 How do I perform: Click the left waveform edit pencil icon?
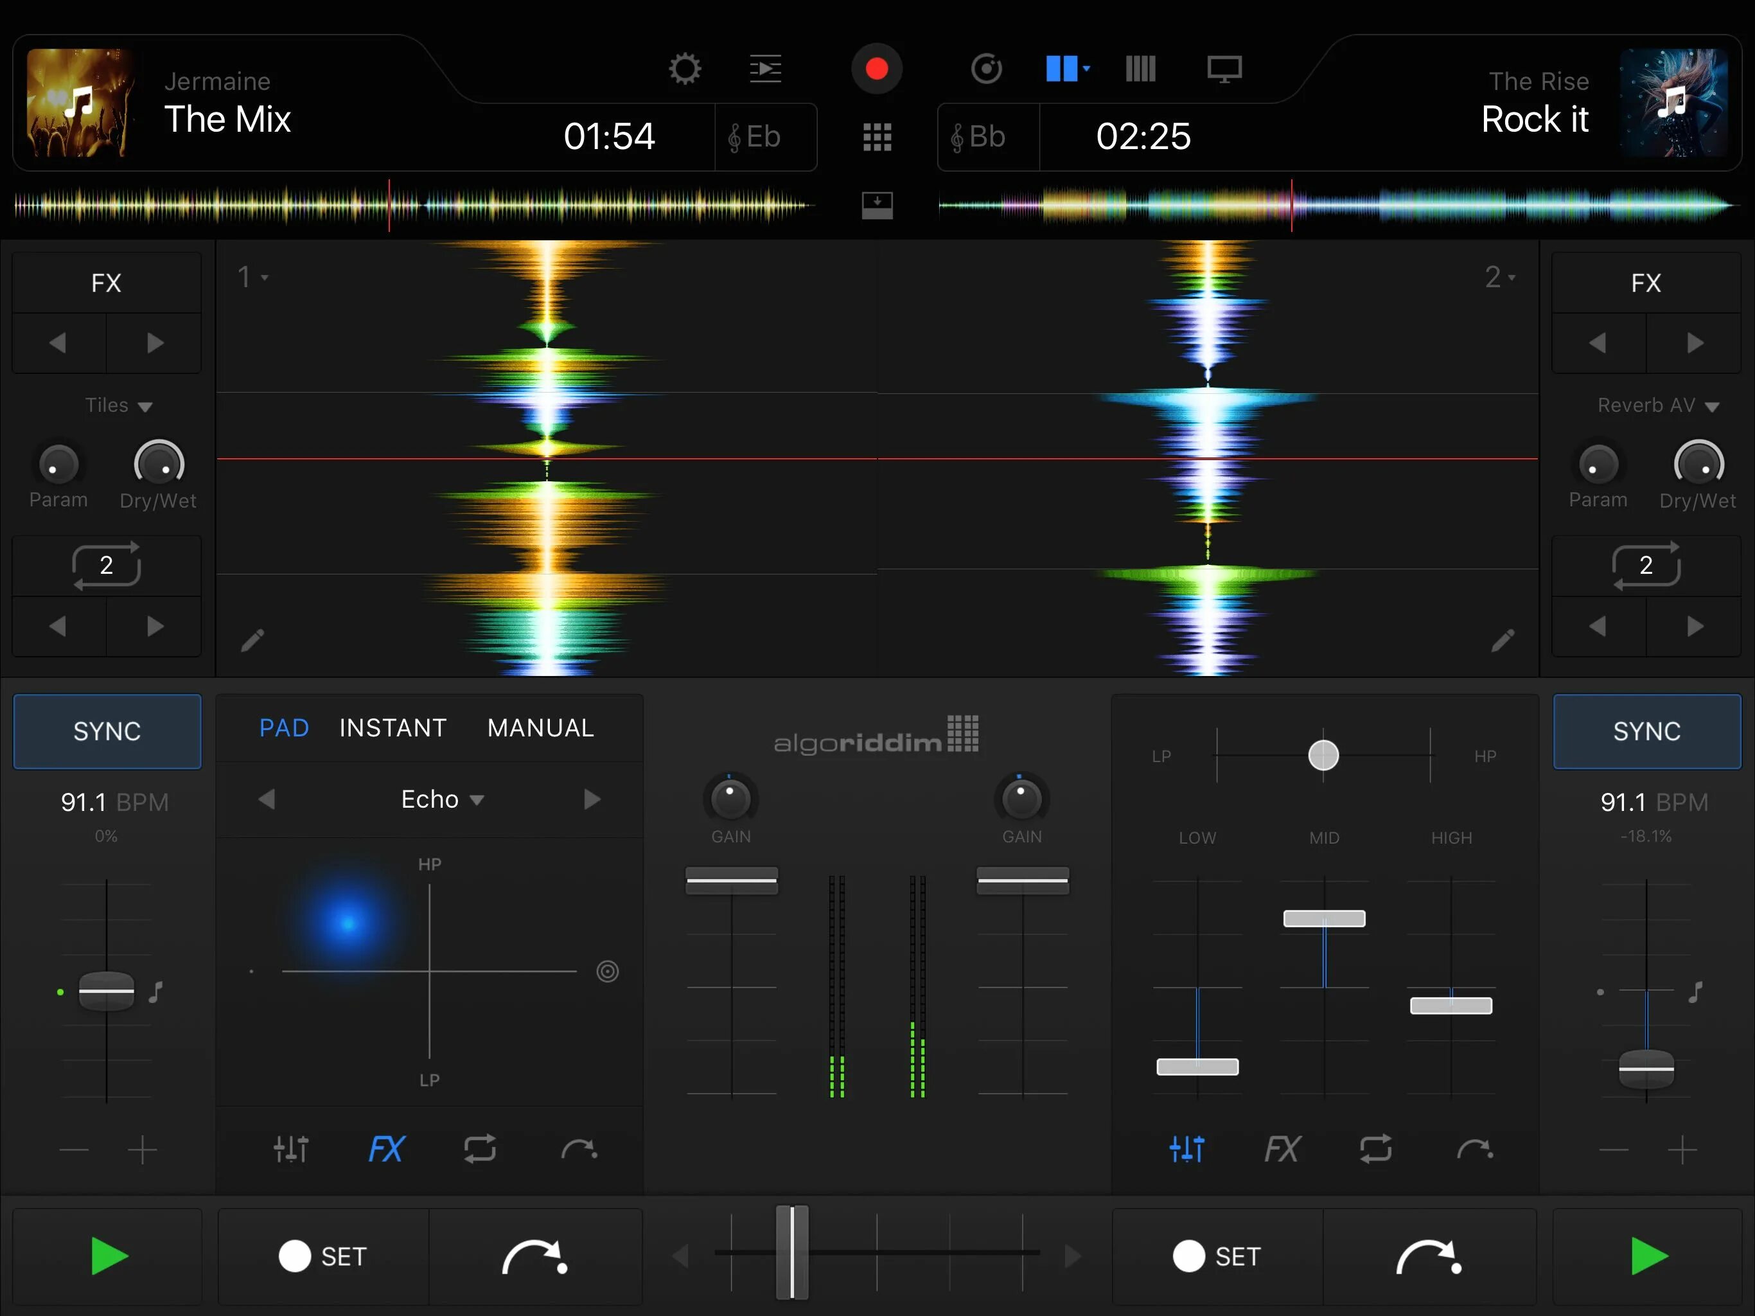coord(252,640)
